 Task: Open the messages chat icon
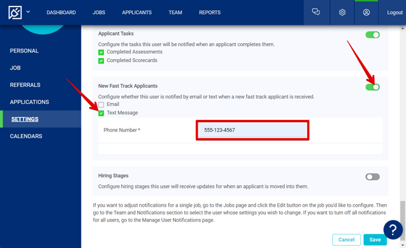point(316,12)
